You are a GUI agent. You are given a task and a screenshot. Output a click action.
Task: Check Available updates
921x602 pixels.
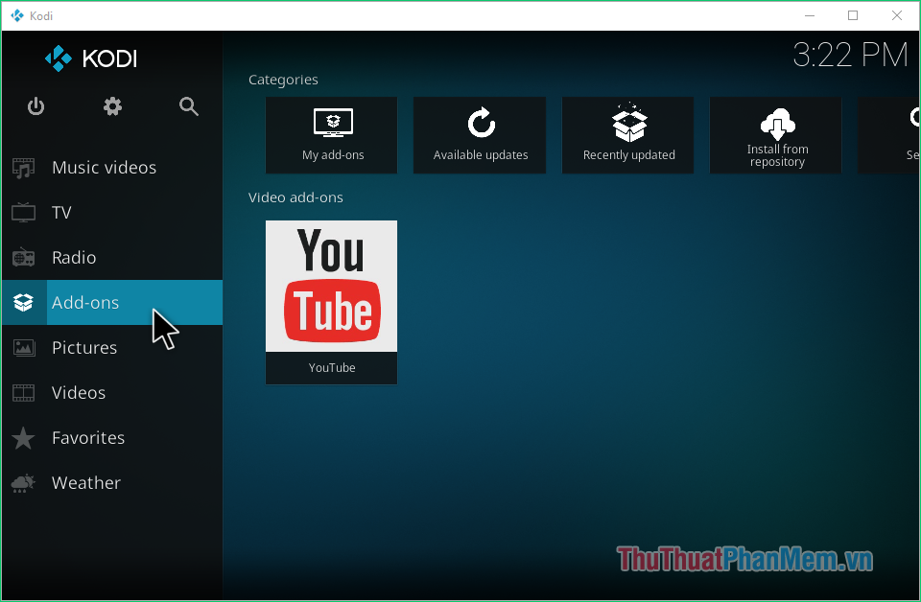(x=479, y=134)
